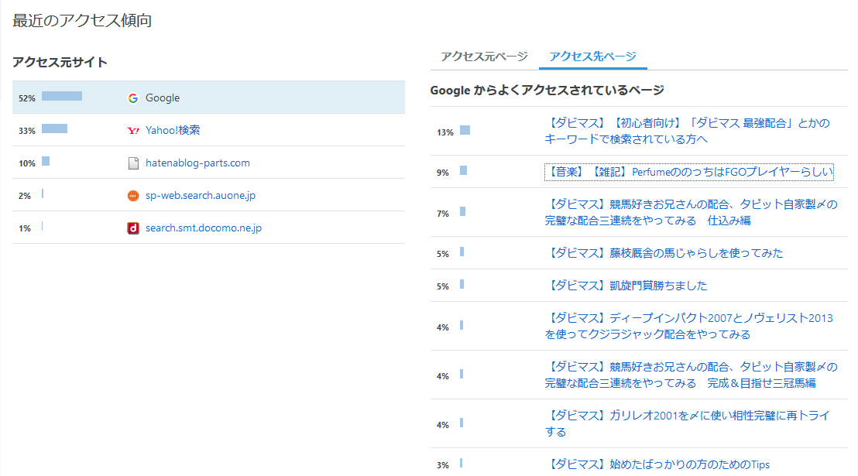Open the sp-web.search.auone.jp link
The image size is (858, 476).
coord(201,195)
